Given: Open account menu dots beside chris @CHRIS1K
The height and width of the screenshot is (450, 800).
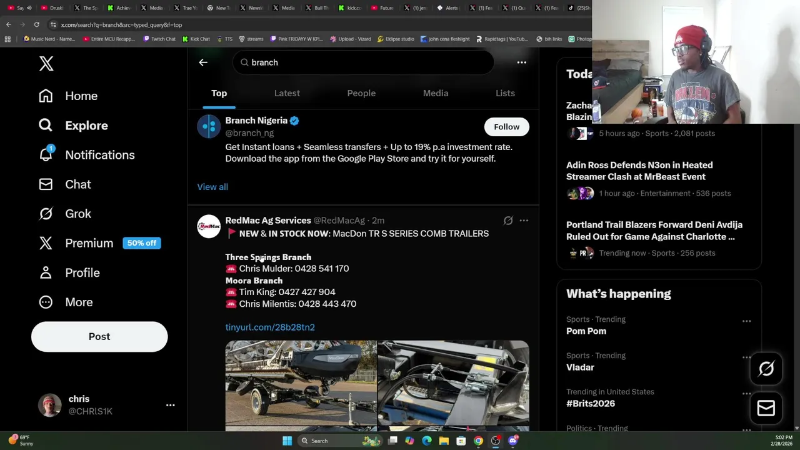Looking at the screenshot, I should pos(170,405).
